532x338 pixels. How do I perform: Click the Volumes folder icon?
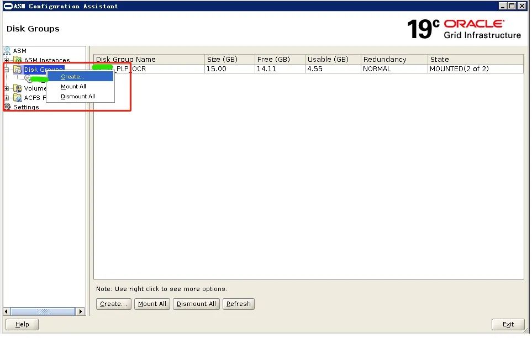point(18,88)
